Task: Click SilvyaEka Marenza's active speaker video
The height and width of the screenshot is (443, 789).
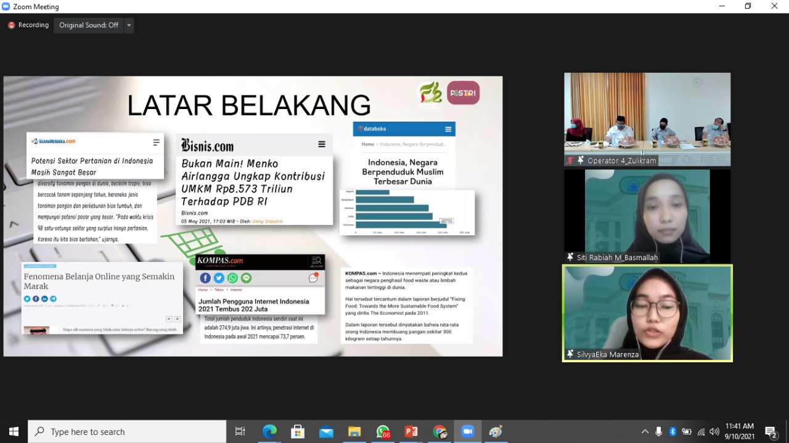Action: (647, 313)
